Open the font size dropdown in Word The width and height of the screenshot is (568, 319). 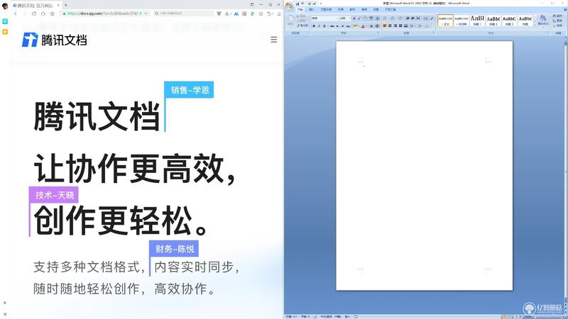[x=349, y=18]
